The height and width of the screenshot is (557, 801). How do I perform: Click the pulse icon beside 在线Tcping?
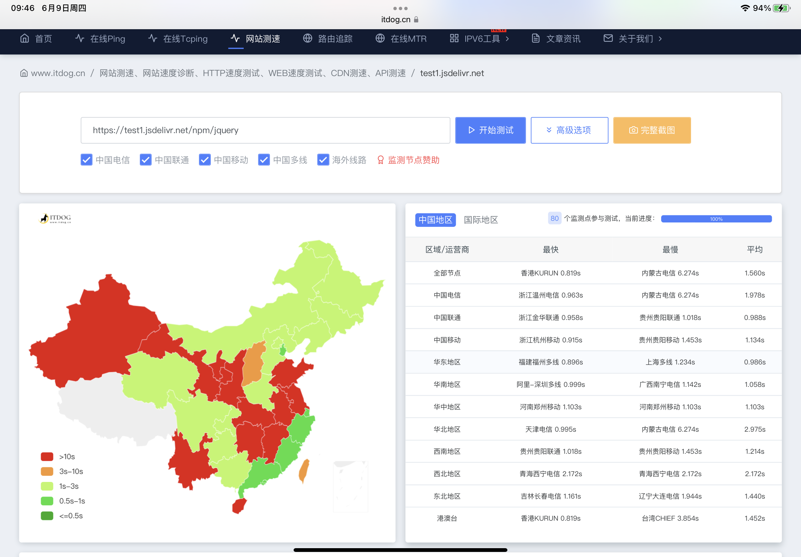pyautogui.click(x=153, y=38)
